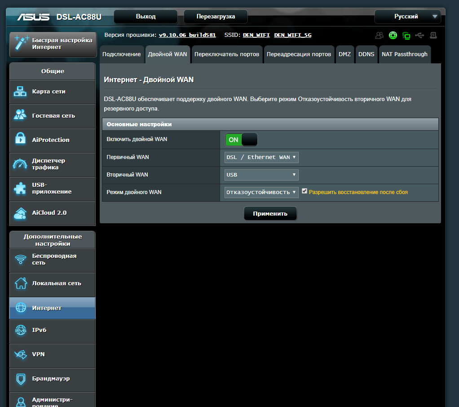The height and width of the screenshot is (407, 459).
Task: Open Локальная сеть menu item
Action: click(x=53, y=285)
